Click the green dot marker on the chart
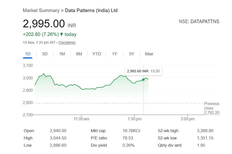 point(143,80)
